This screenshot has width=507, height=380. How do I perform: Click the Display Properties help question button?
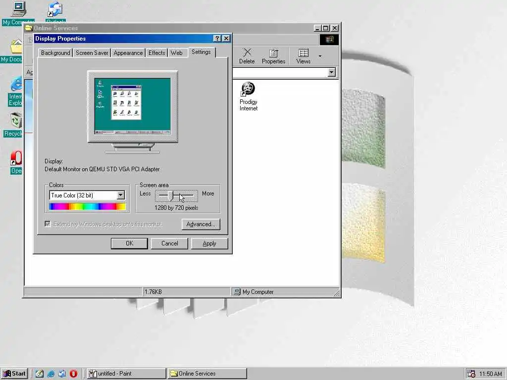(x=217, y=39)
